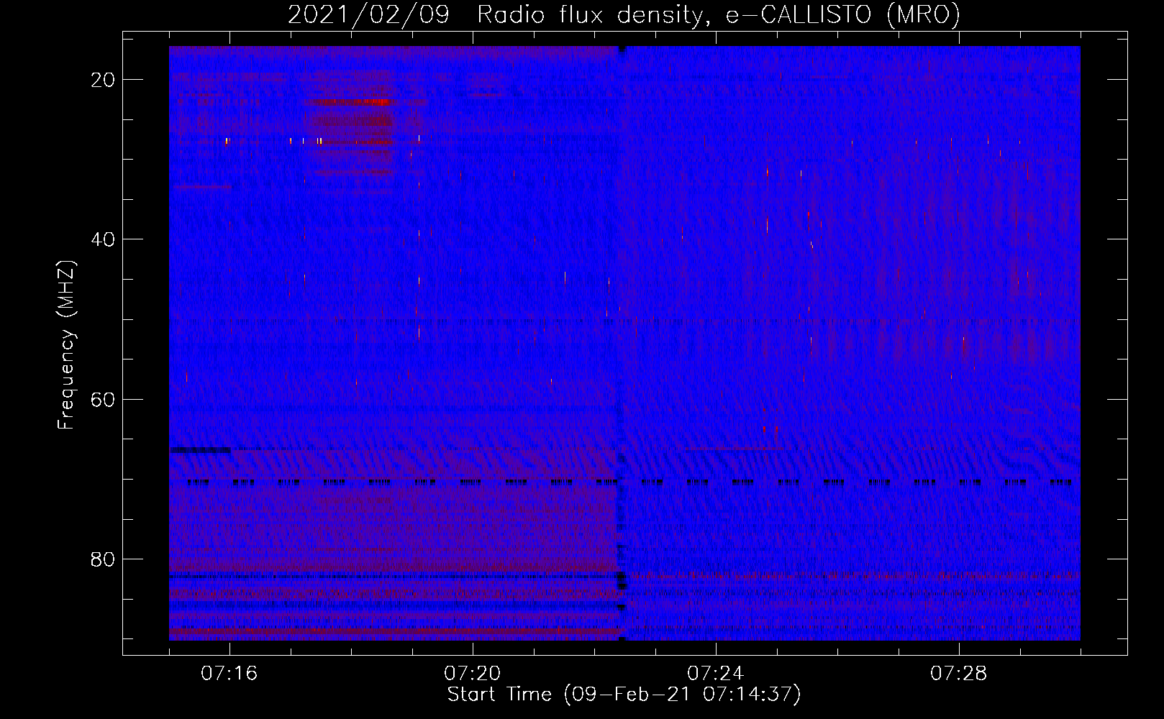This screenshot has height=719, width=1164.
Task: Click the frequency tick label 80
Action: pyautogui.click(x=104, y=559)
